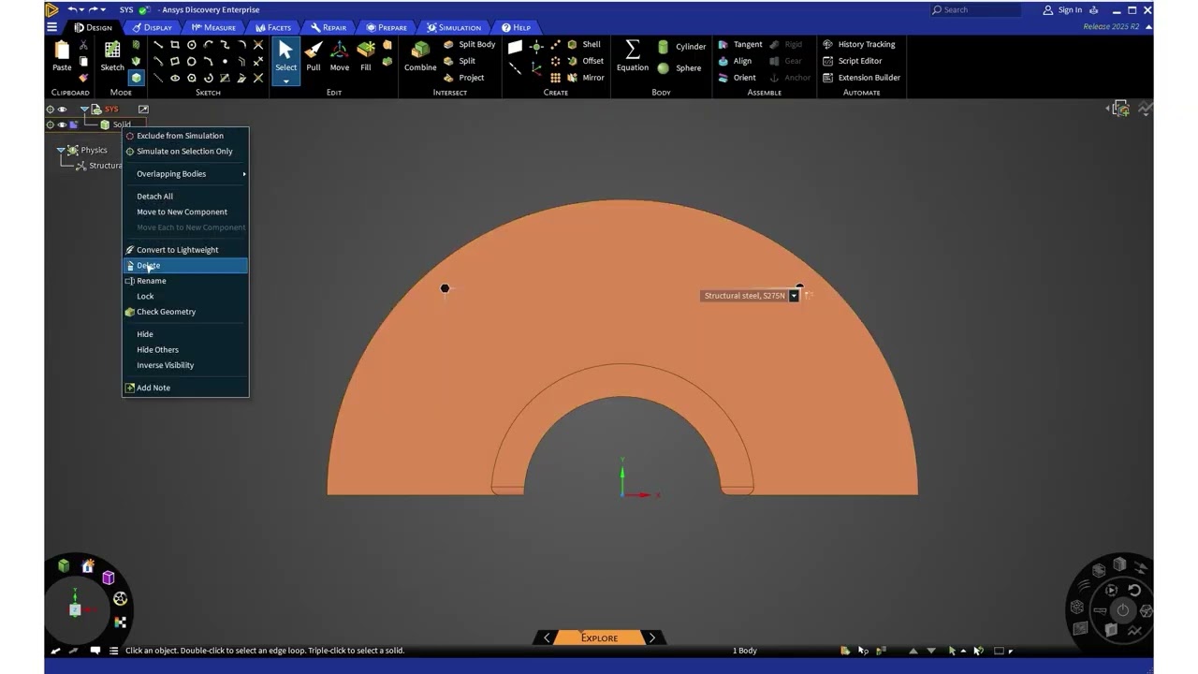Click the Project tool in Intersect
This screenshot has height=674, width=1198.
point(464,78)
